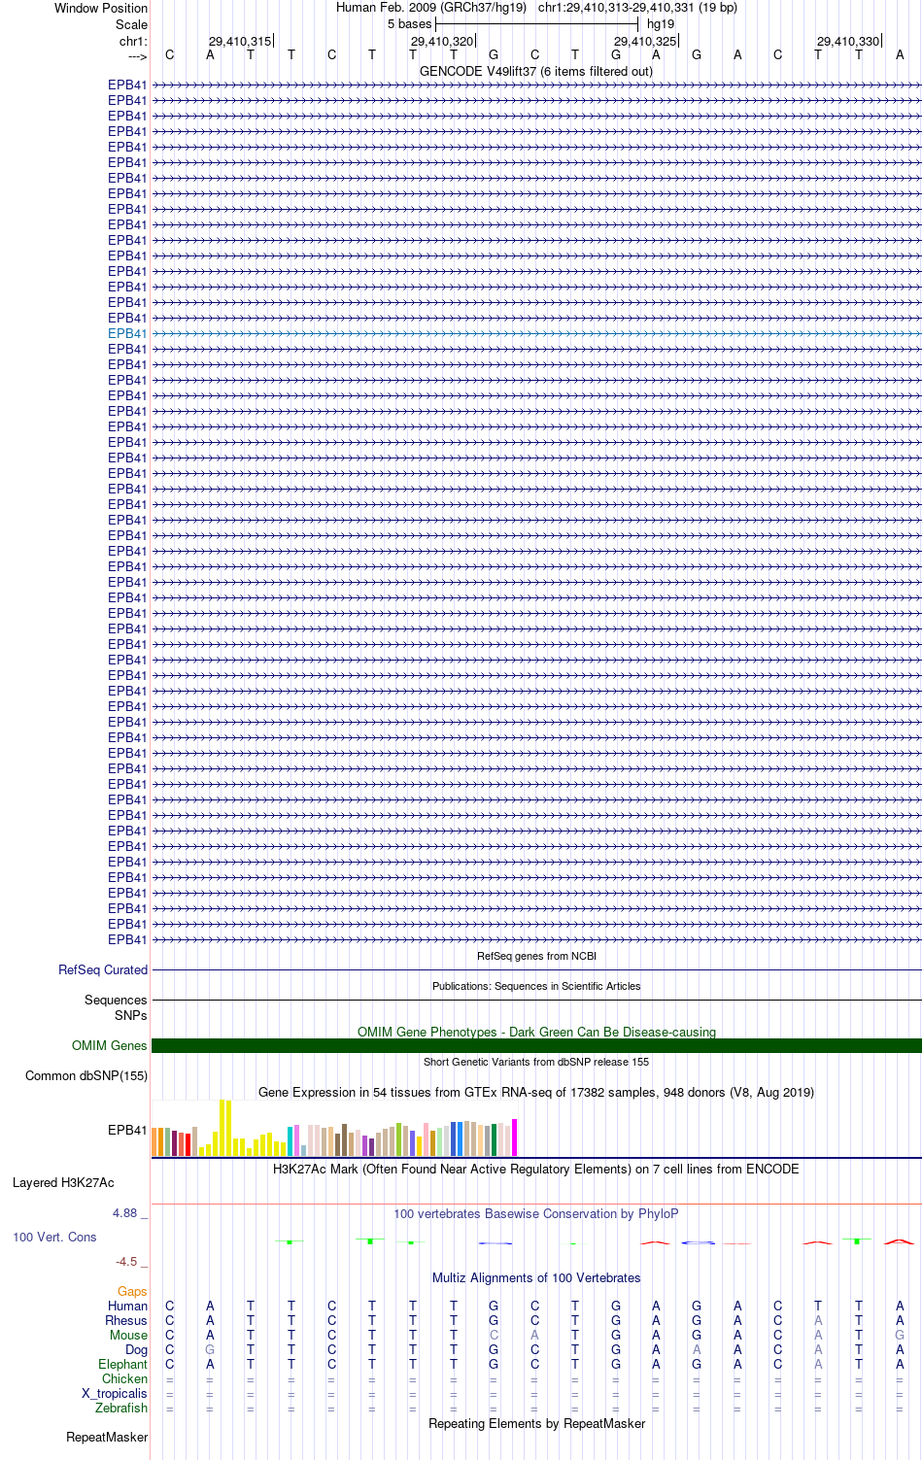Image resolution: width=923 pixels, height=1460 pixels.
Task: Click position marker 29,410,315
Action: [x=240, y=41]
